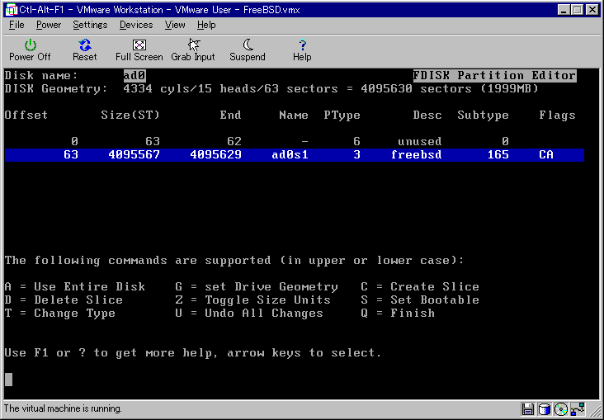Image resolution: width=604 pixels, height=420 pixels.
Task: Click the blinking console cursor block
Action: (x=8, y=380)
